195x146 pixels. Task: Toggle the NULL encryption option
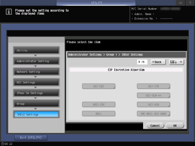click(x=99, y=114)
